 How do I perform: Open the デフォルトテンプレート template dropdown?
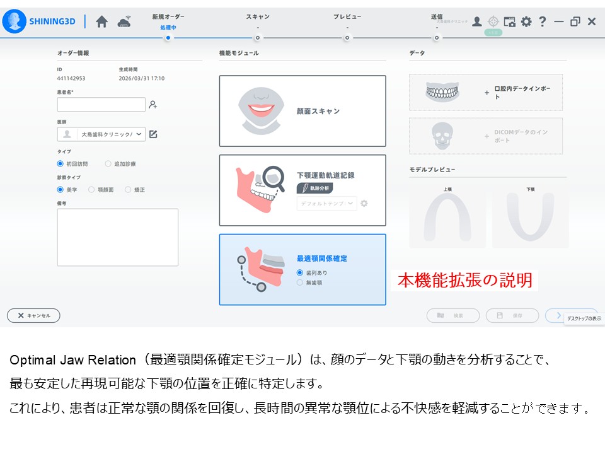point(326,203)
